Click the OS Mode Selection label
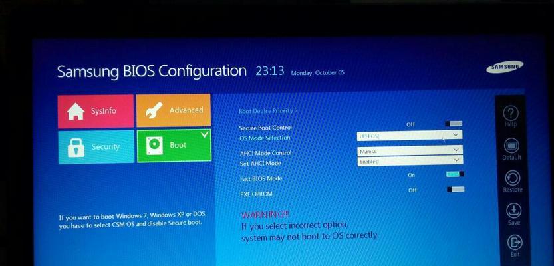This screenshot has width=554, height=266. click(x=265, y=138)
